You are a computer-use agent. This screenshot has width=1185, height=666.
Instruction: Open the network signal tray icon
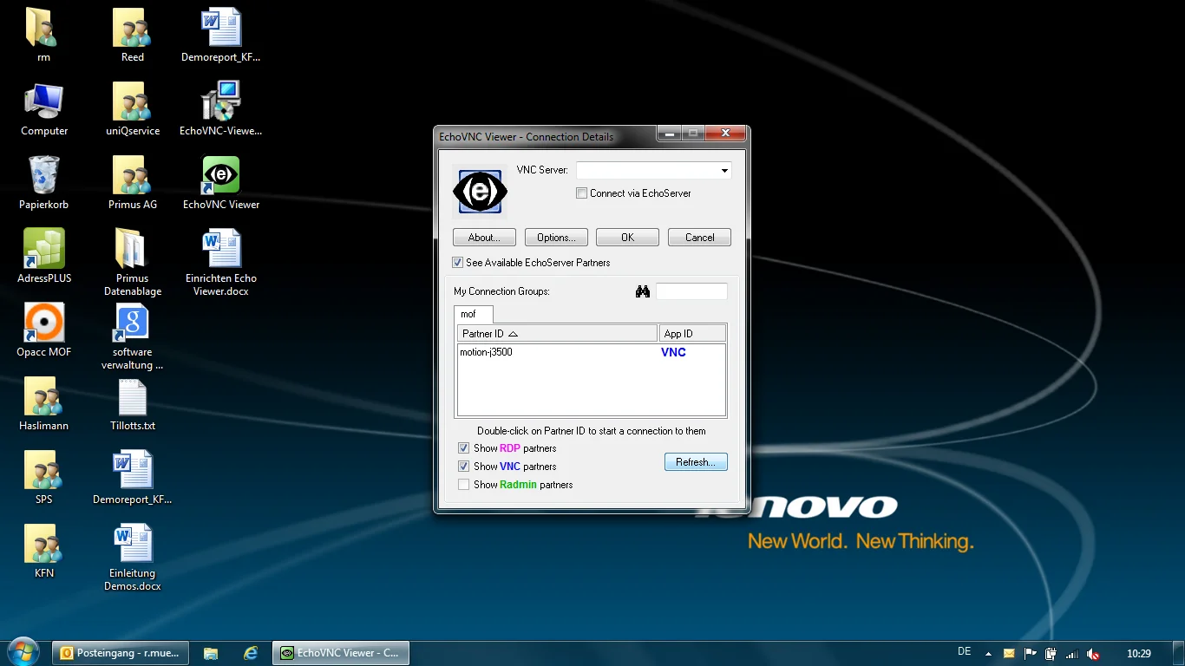[1072, 654]
